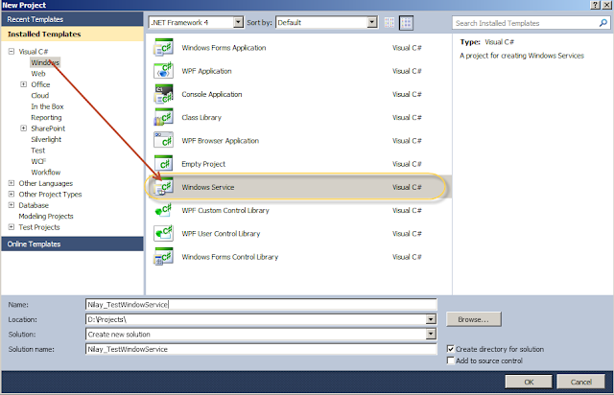This screenshot has height=395, width=614.
Task: Click the Windows Service template icon
Action: click(x=164, y=187)
